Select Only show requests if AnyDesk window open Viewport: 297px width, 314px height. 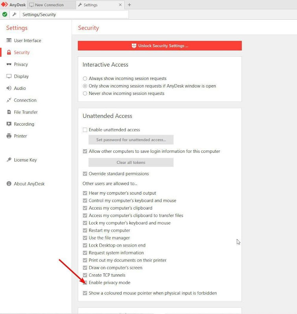[x=85, y=86]
